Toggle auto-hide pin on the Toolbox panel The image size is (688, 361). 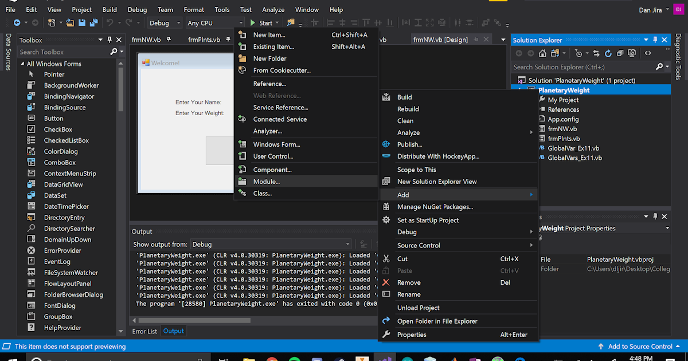[x=108, y=40]
